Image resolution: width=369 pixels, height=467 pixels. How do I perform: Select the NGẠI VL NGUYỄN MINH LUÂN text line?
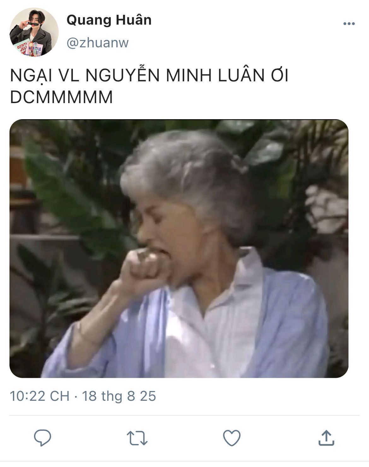149,76
